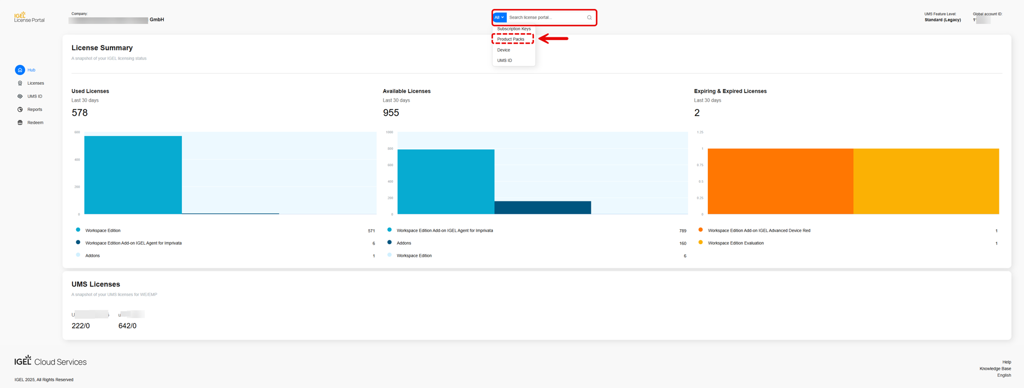Image resolution: width=1024 pixels, height=388 pixels.
Task: Choose the Device option in the menu
Action: tap(503, 50)
